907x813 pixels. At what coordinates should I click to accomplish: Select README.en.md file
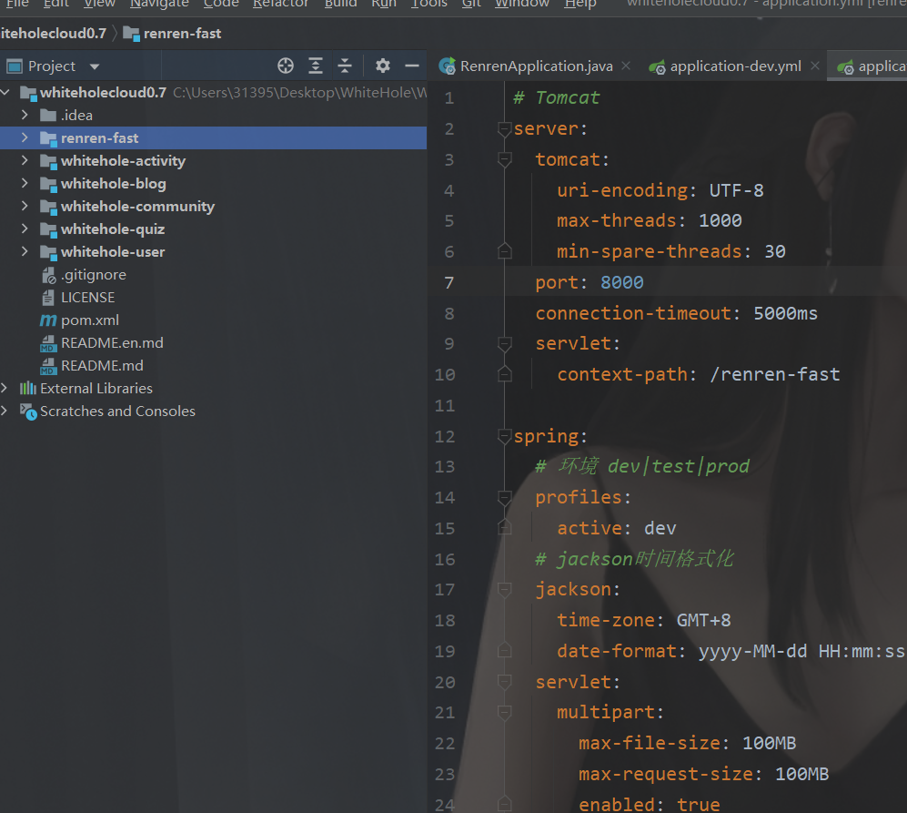tap(112, 343)
